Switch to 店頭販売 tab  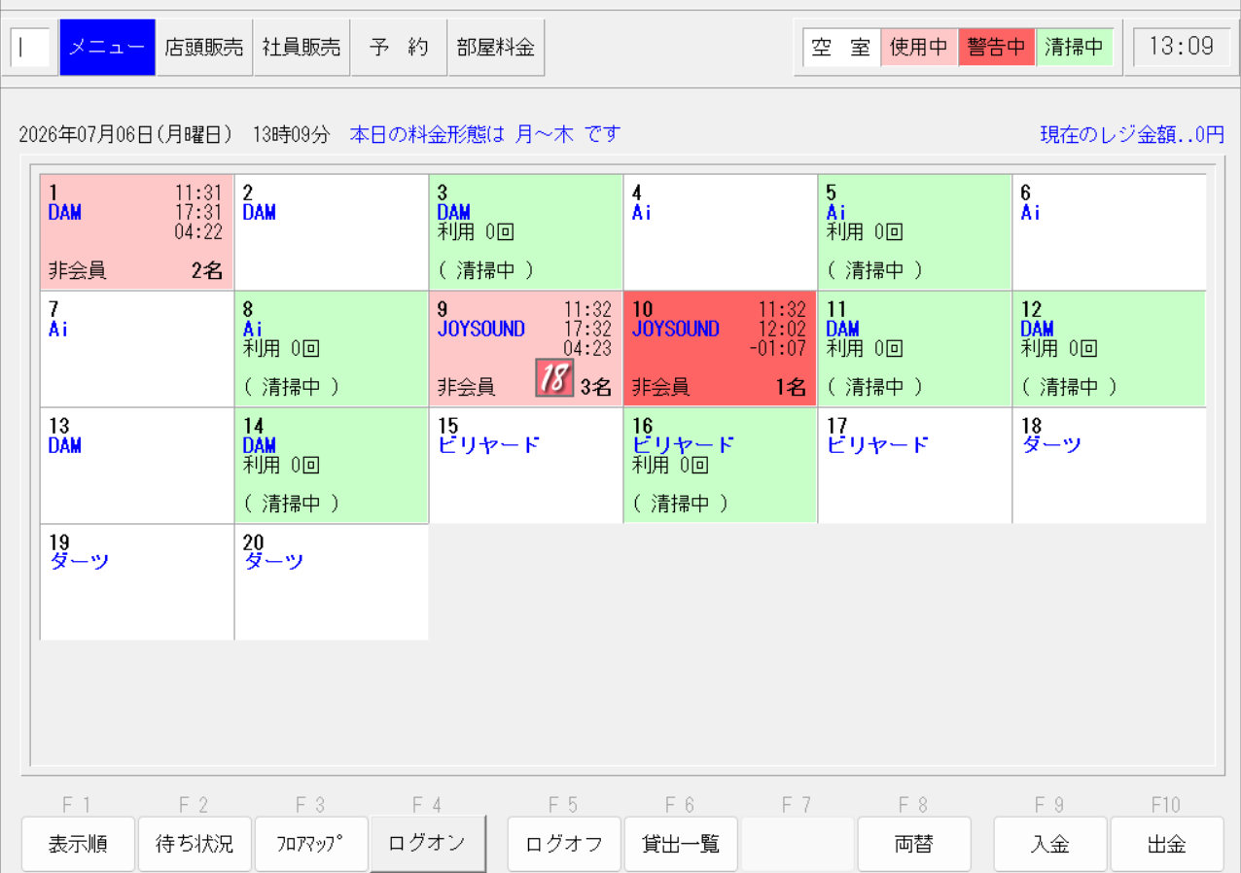204,47
